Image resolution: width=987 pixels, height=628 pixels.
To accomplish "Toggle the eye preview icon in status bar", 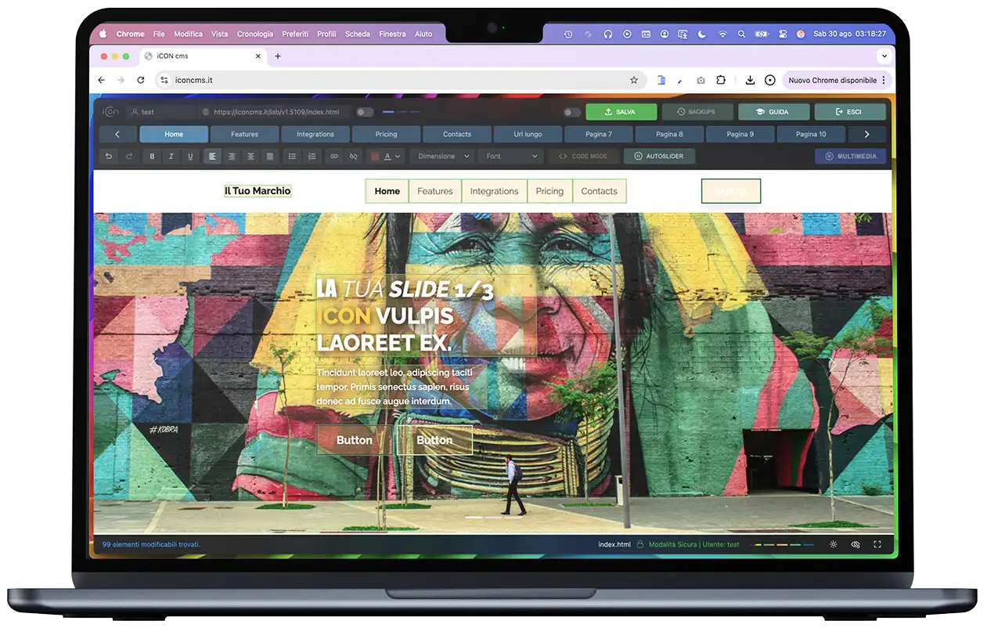I will 856,544.
